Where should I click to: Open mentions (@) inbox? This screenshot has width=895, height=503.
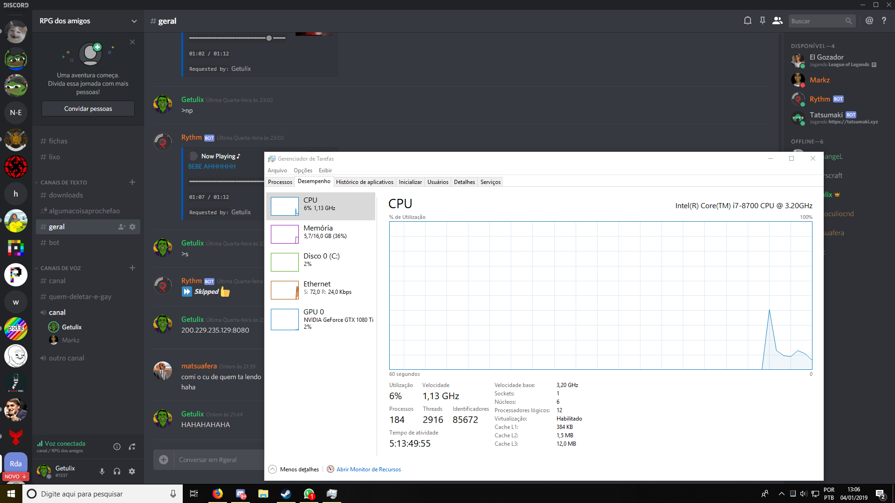tap(869, 20)
